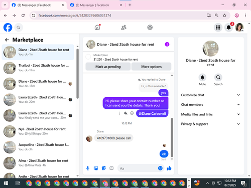This screenshot has height=188, width=251.
Task: Send a thumbs-up like
Action: tap(169, 168)
